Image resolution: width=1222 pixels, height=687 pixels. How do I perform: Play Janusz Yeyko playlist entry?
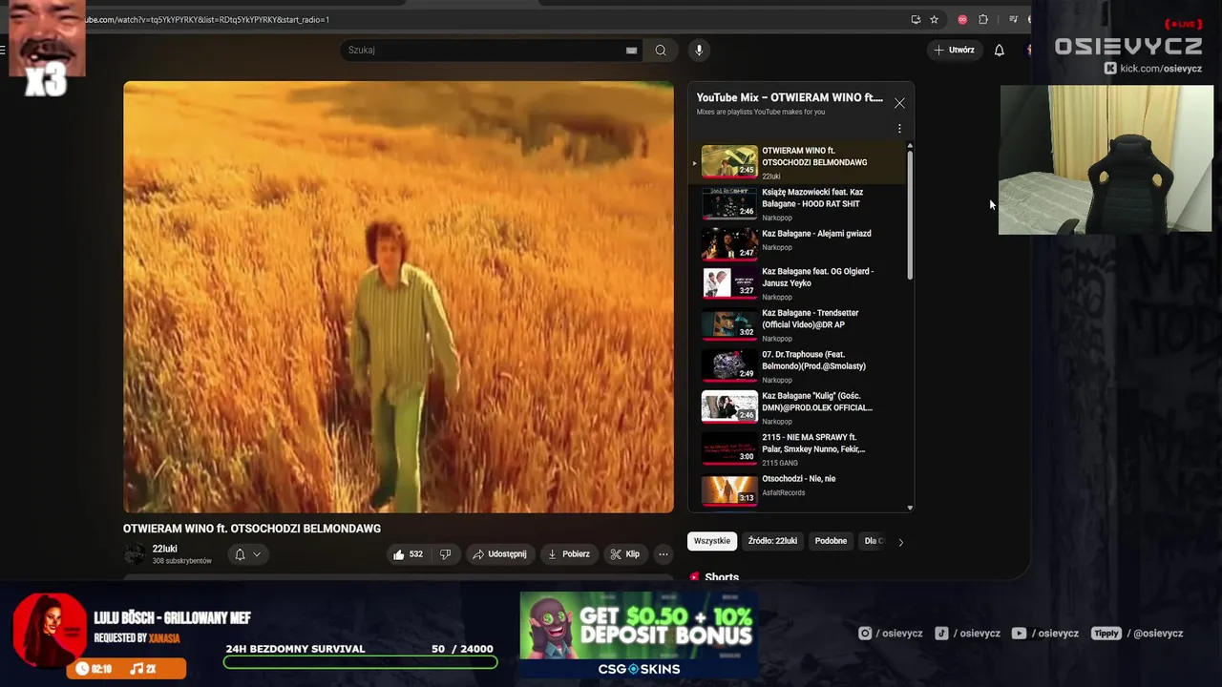tap(797, 283)
